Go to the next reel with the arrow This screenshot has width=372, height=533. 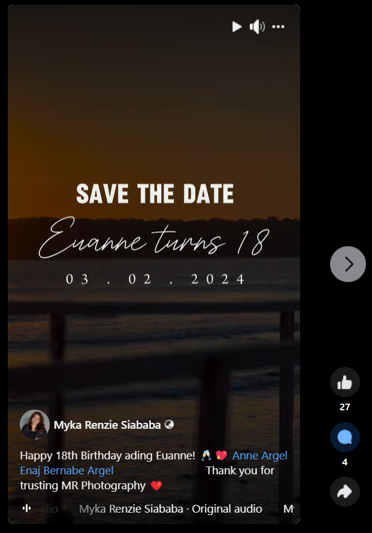(x=348, y=264)
